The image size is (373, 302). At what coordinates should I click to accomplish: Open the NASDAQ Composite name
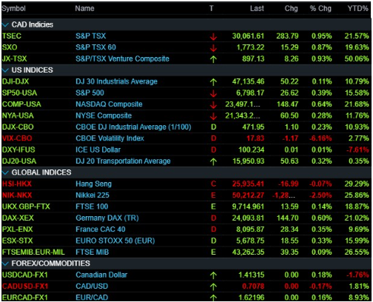(109, 104)
